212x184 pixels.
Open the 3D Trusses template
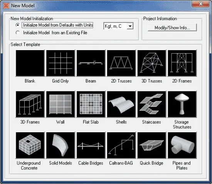152,63
